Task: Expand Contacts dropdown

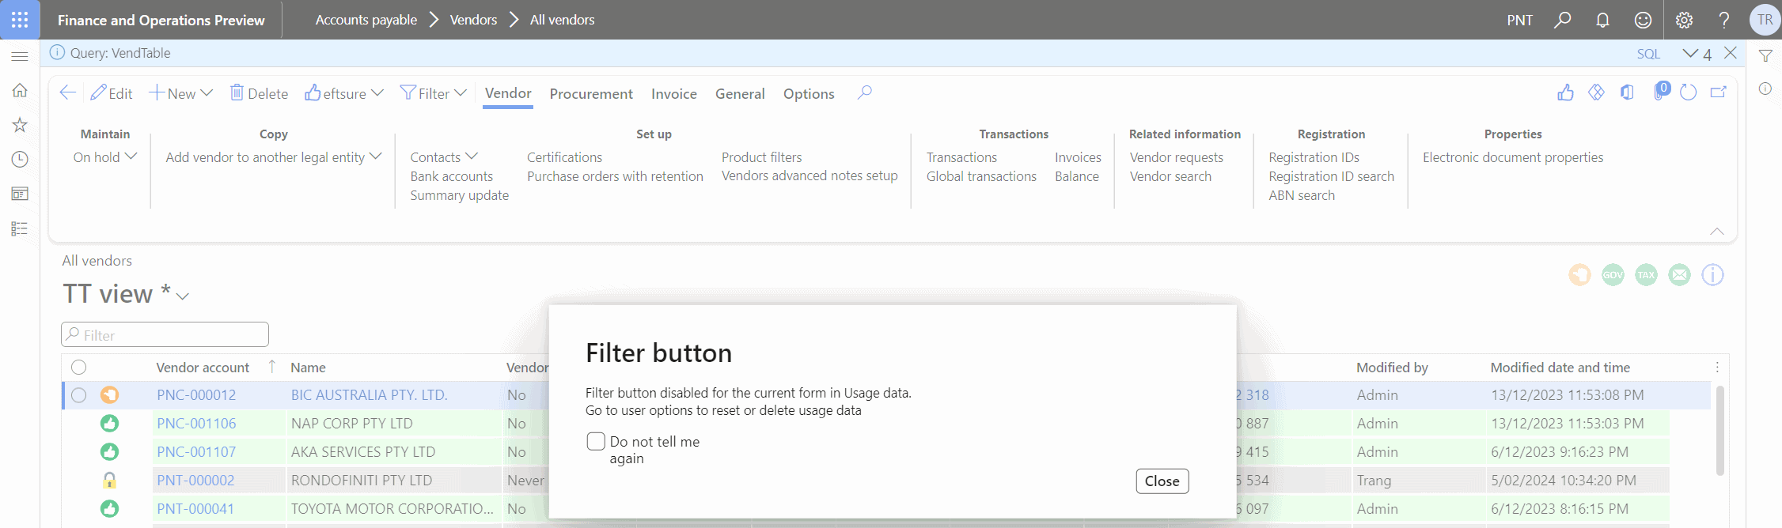Action: tap(472, 157)
